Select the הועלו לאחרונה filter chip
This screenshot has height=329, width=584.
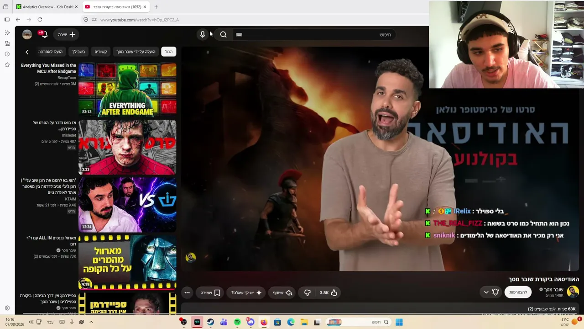[51, 52]
